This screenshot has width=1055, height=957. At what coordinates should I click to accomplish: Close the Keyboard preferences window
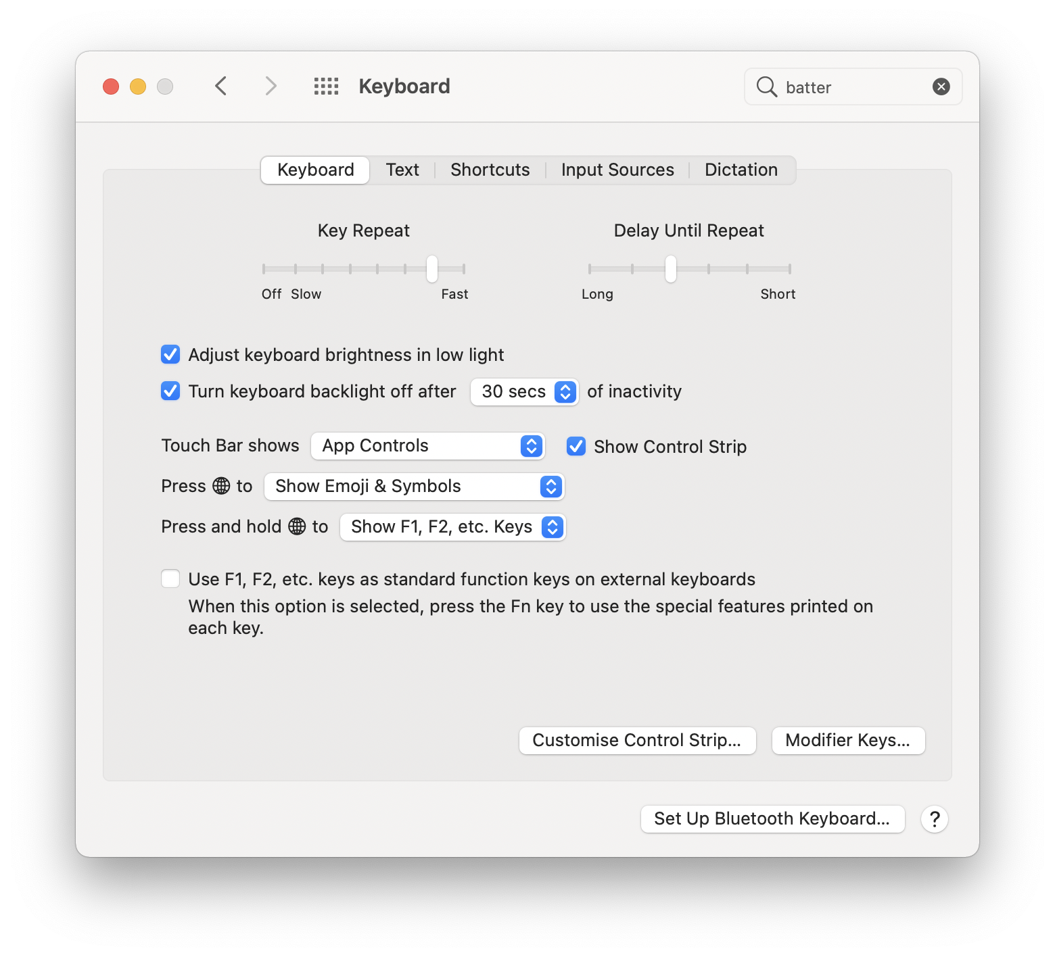coord(111,87)
